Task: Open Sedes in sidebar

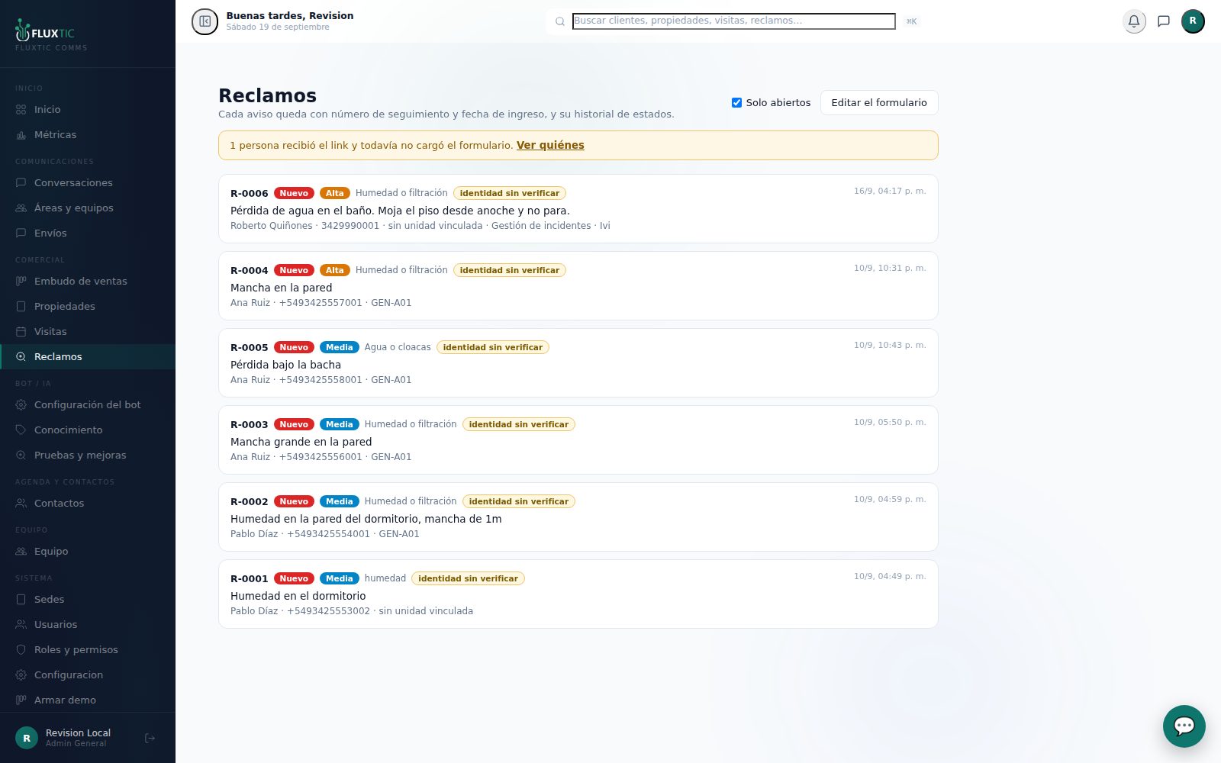Action: [88, 600]
